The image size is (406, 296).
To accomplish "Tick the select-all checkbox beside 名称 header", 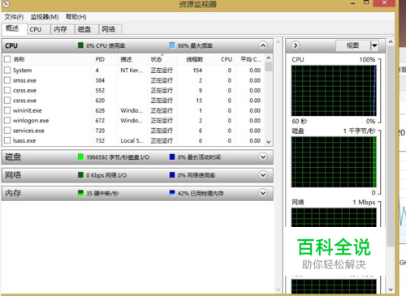I will [7, 59].
